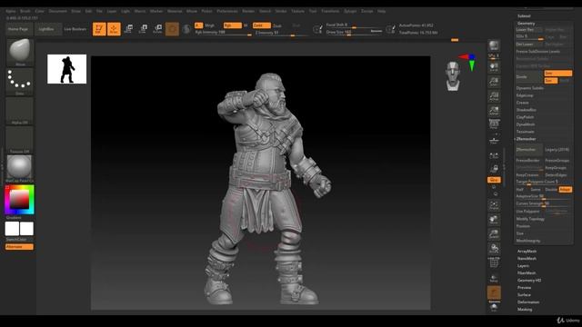This screenshot has width=582, height=327.
Task: Toggle the Transp transparency icon
Action: tap(494, 278)
